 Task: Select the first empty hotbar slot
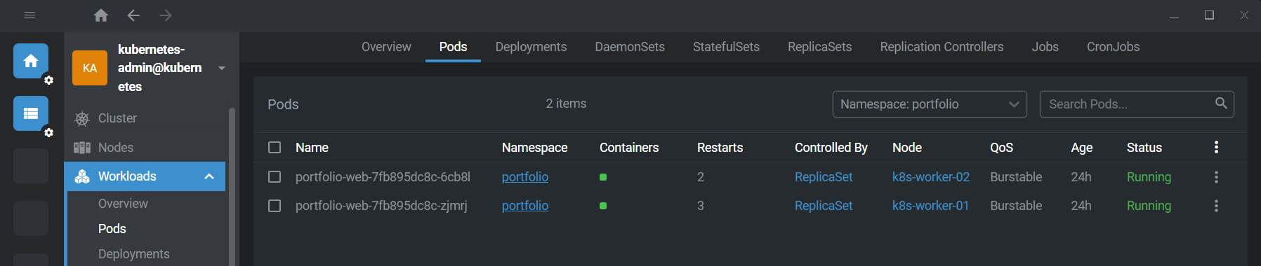(x=31, y=166)
